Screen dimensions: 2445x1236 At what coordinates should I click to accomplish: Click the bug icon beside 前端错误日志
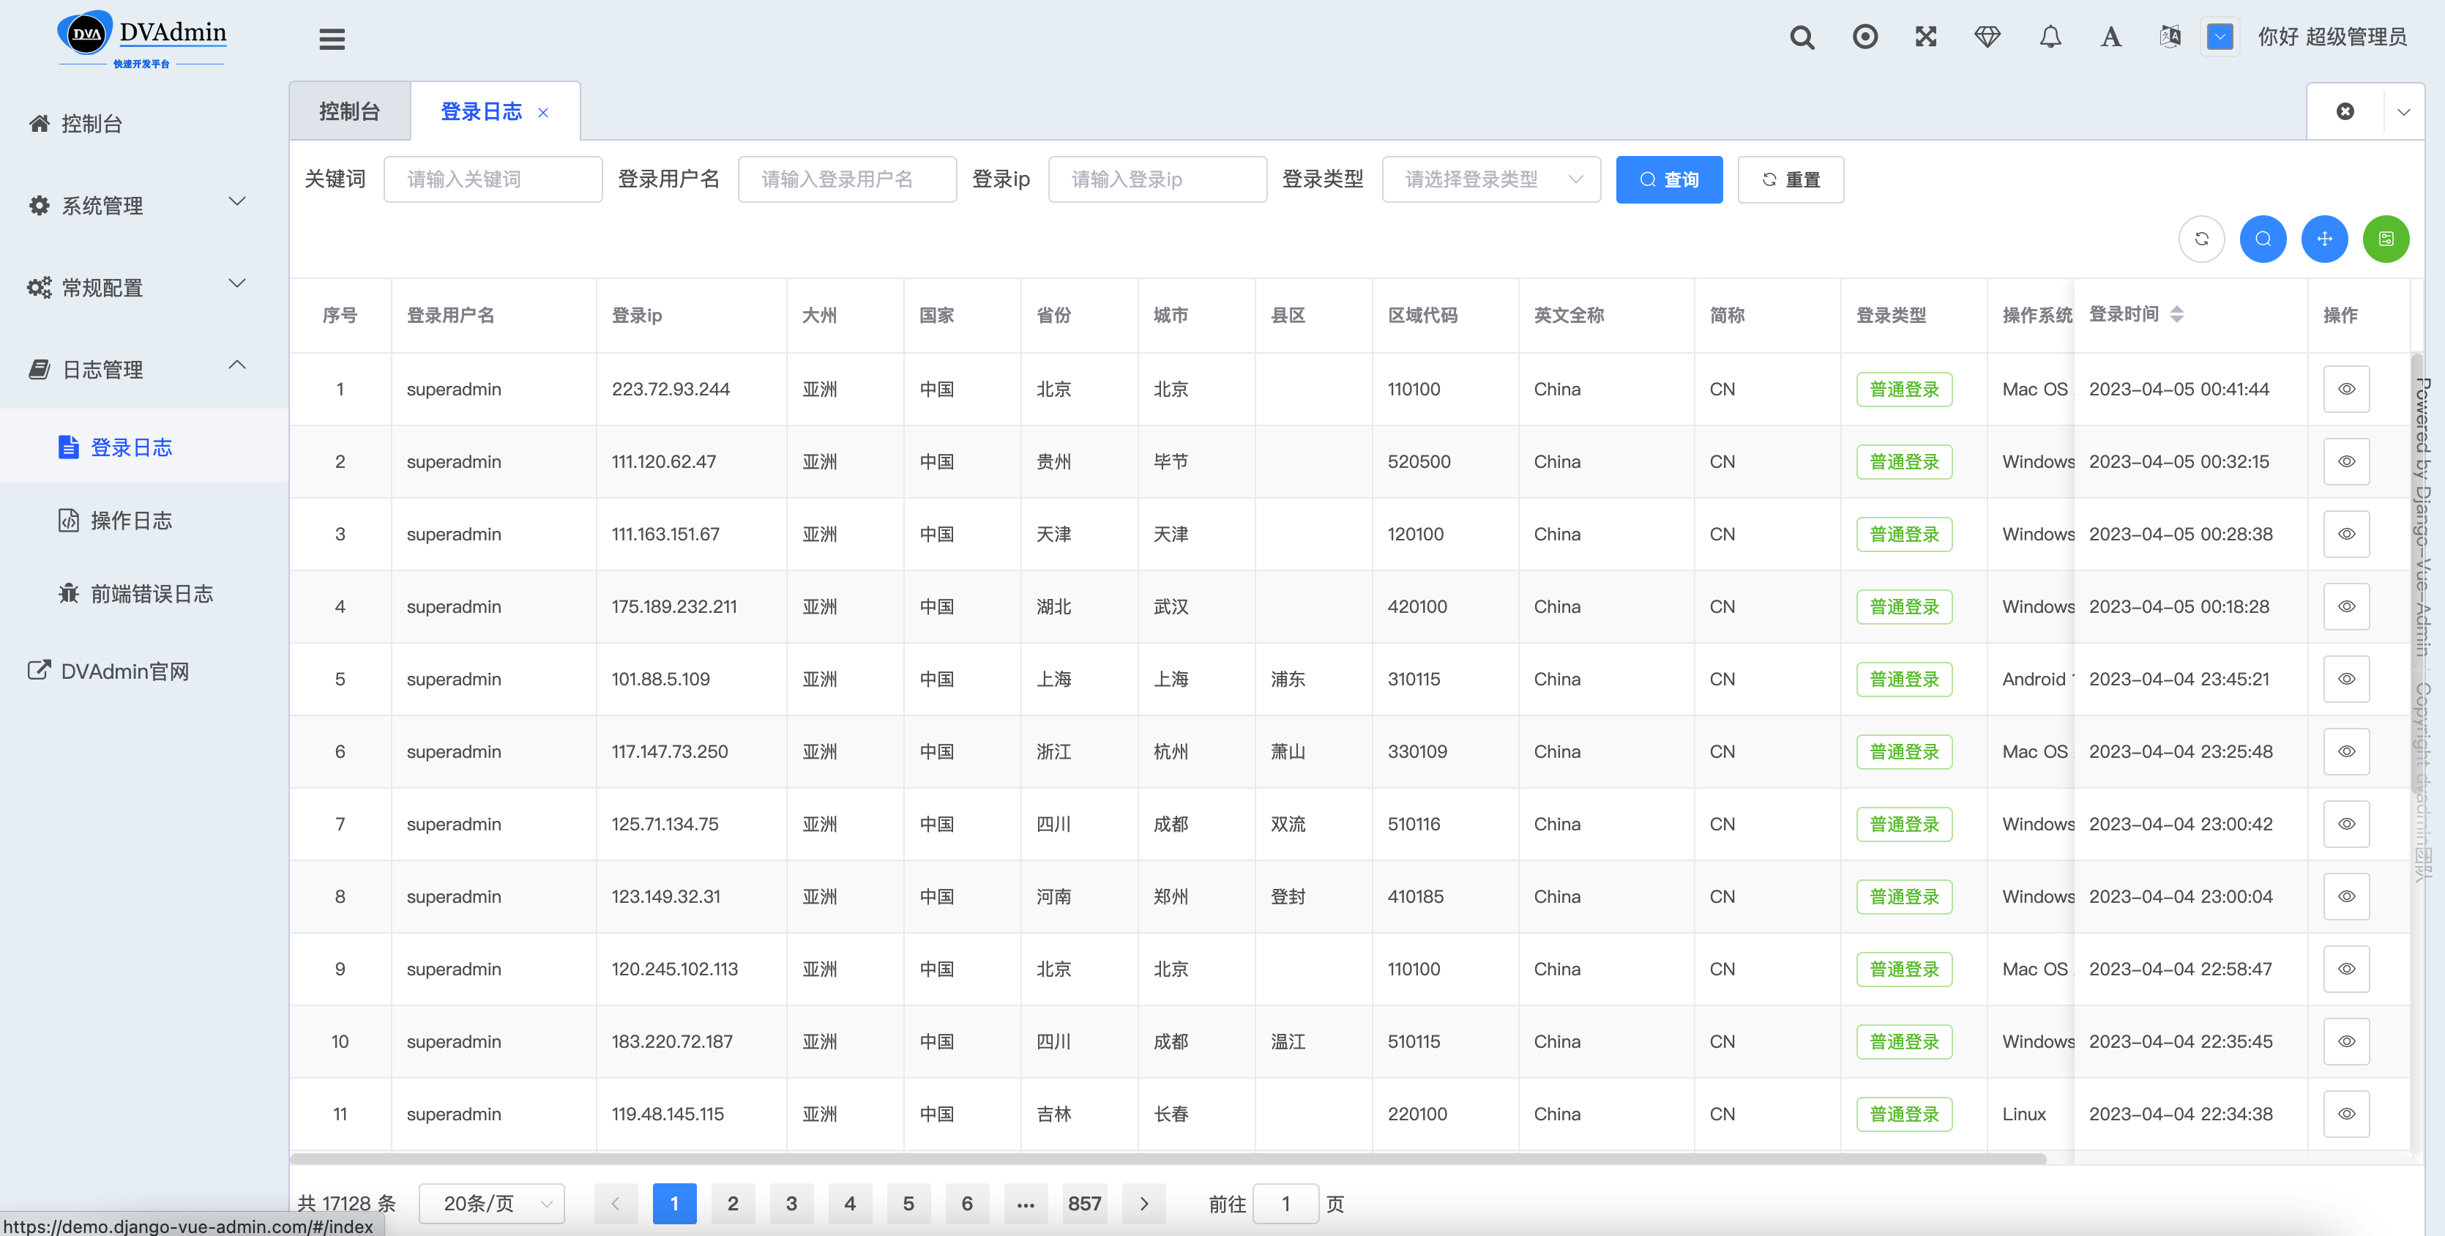[x=68, y=593]
